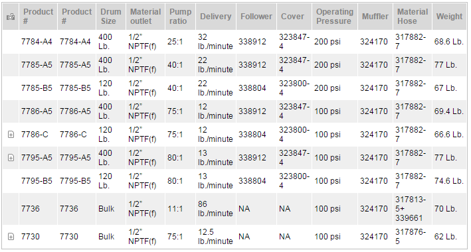This screenshot has height=252, width=471.
Task: Click the Operating Pressure column header
Action: pyautogui.click(x=335, y=17)
